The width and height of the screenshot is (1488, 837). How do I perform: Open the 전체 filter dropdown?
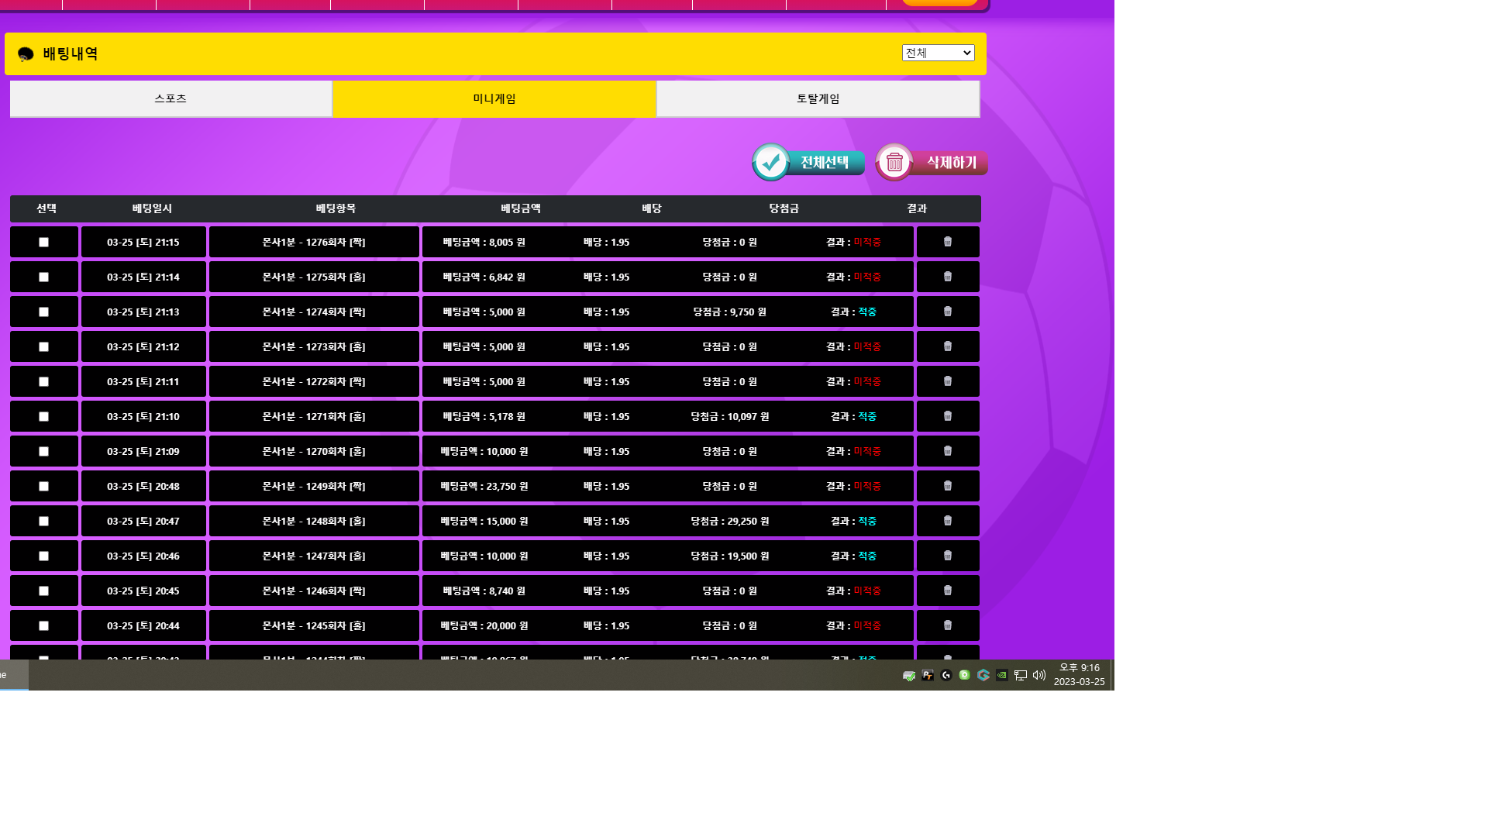click(x=938, y=53)
